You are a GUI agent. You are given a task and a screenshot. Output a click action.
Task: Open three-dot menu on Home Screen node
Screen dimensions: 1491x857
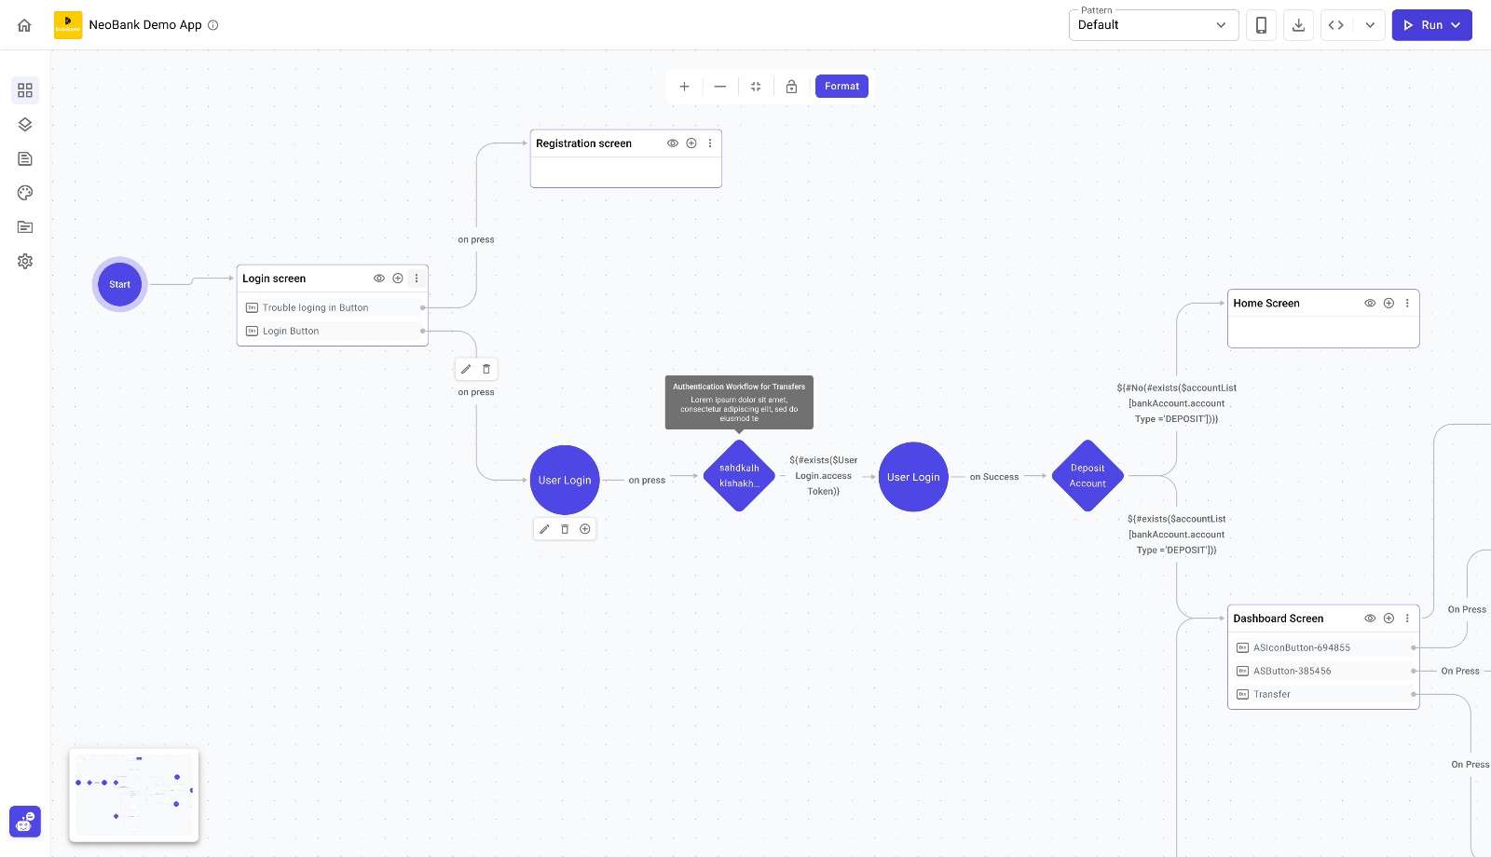coord(1407,304)
